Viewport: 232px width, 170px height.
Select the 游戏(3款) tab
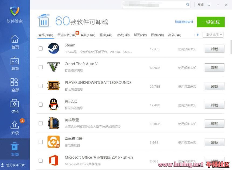click(123, 35)
